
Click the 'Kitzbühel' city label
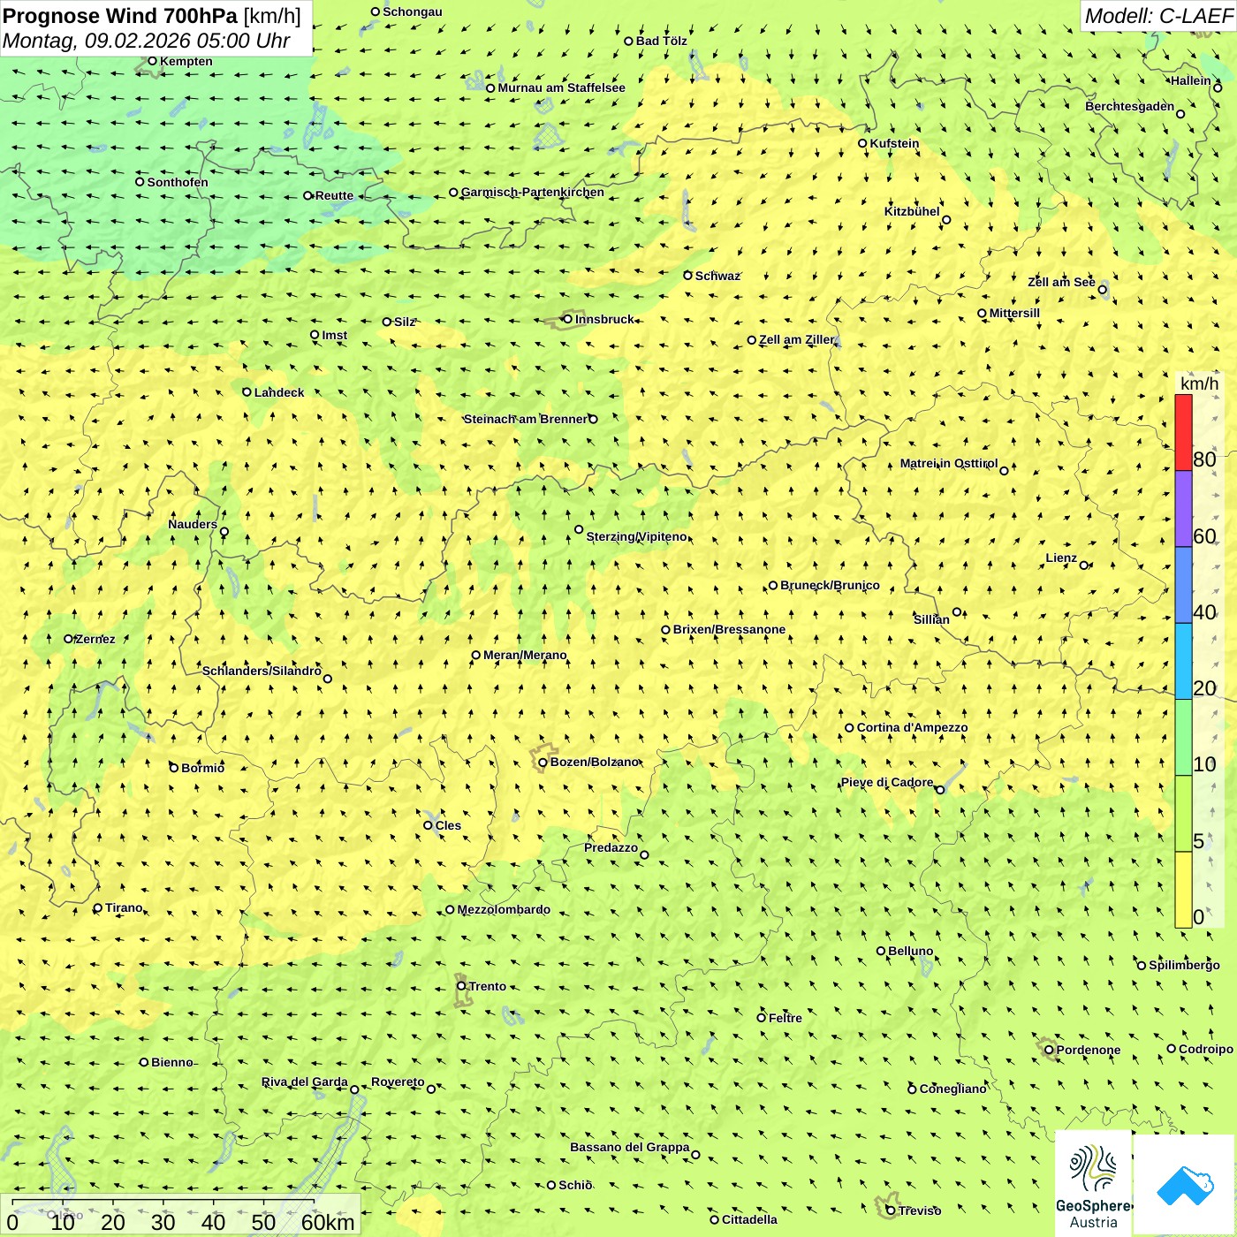coord(912,211)
